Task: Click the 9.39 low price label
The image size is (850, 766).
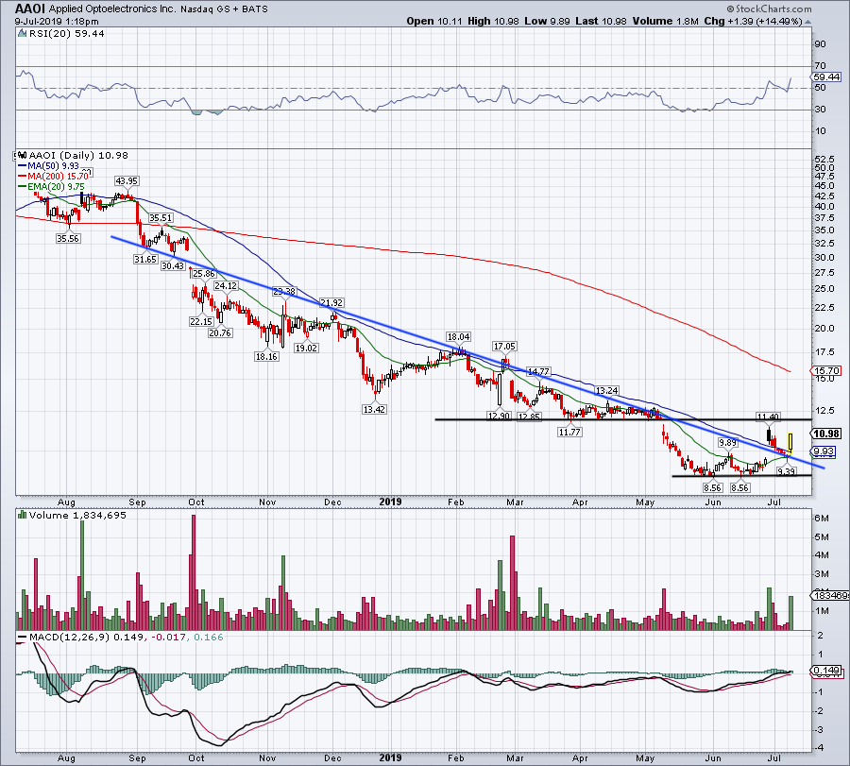Action: 785,471
